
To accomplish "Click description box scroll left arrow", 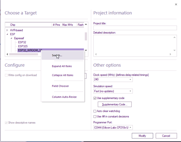I will tap(96, 54).
